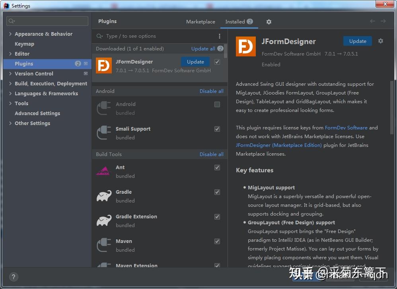Click the back navigation arrow

coord(372,21)
